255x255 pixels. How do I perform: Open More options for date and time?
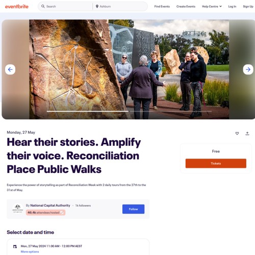pyautogui.click(x=30, y=251)
